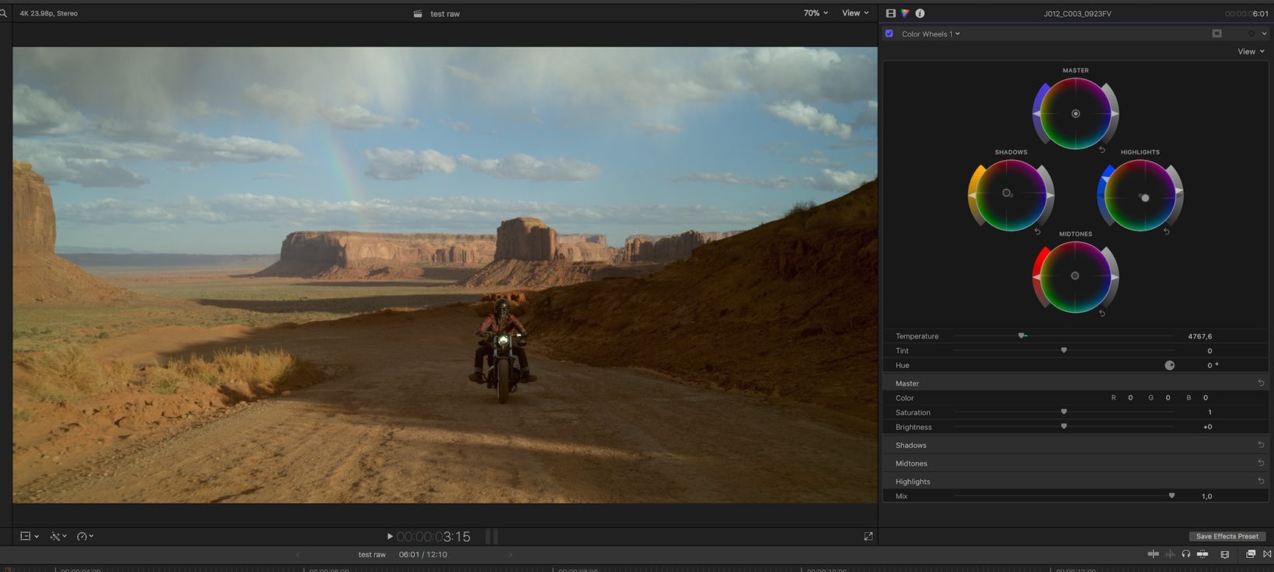This screenshot has width=1274, height=572.
Task: Open the color inspector View menu
Action: pos(1250,51)
